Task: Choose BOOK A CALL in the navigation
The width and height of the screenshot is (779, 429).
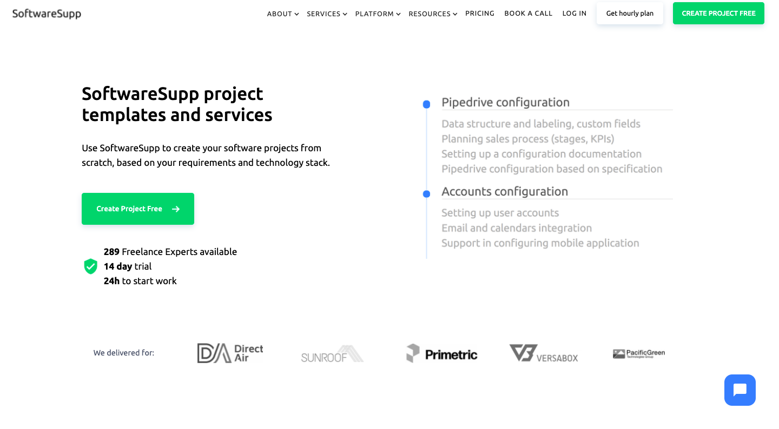Action: tap(528, 13)
